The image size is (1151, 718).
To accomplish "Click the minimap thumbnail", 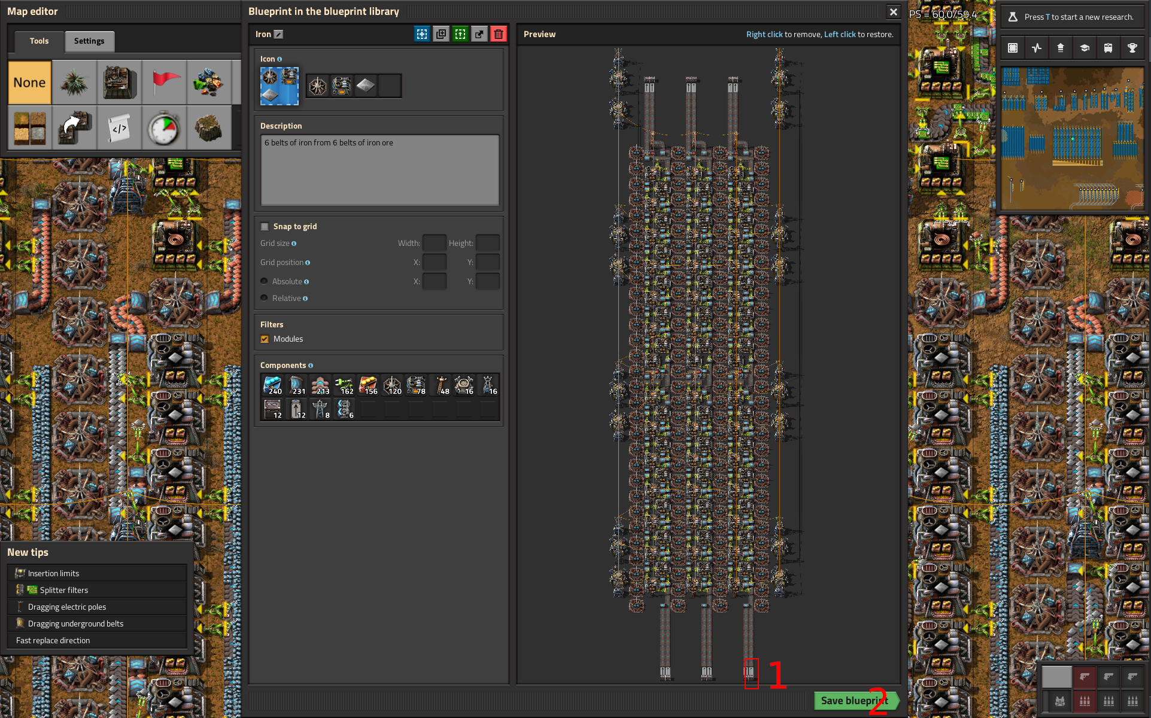I will point(1072,138).
